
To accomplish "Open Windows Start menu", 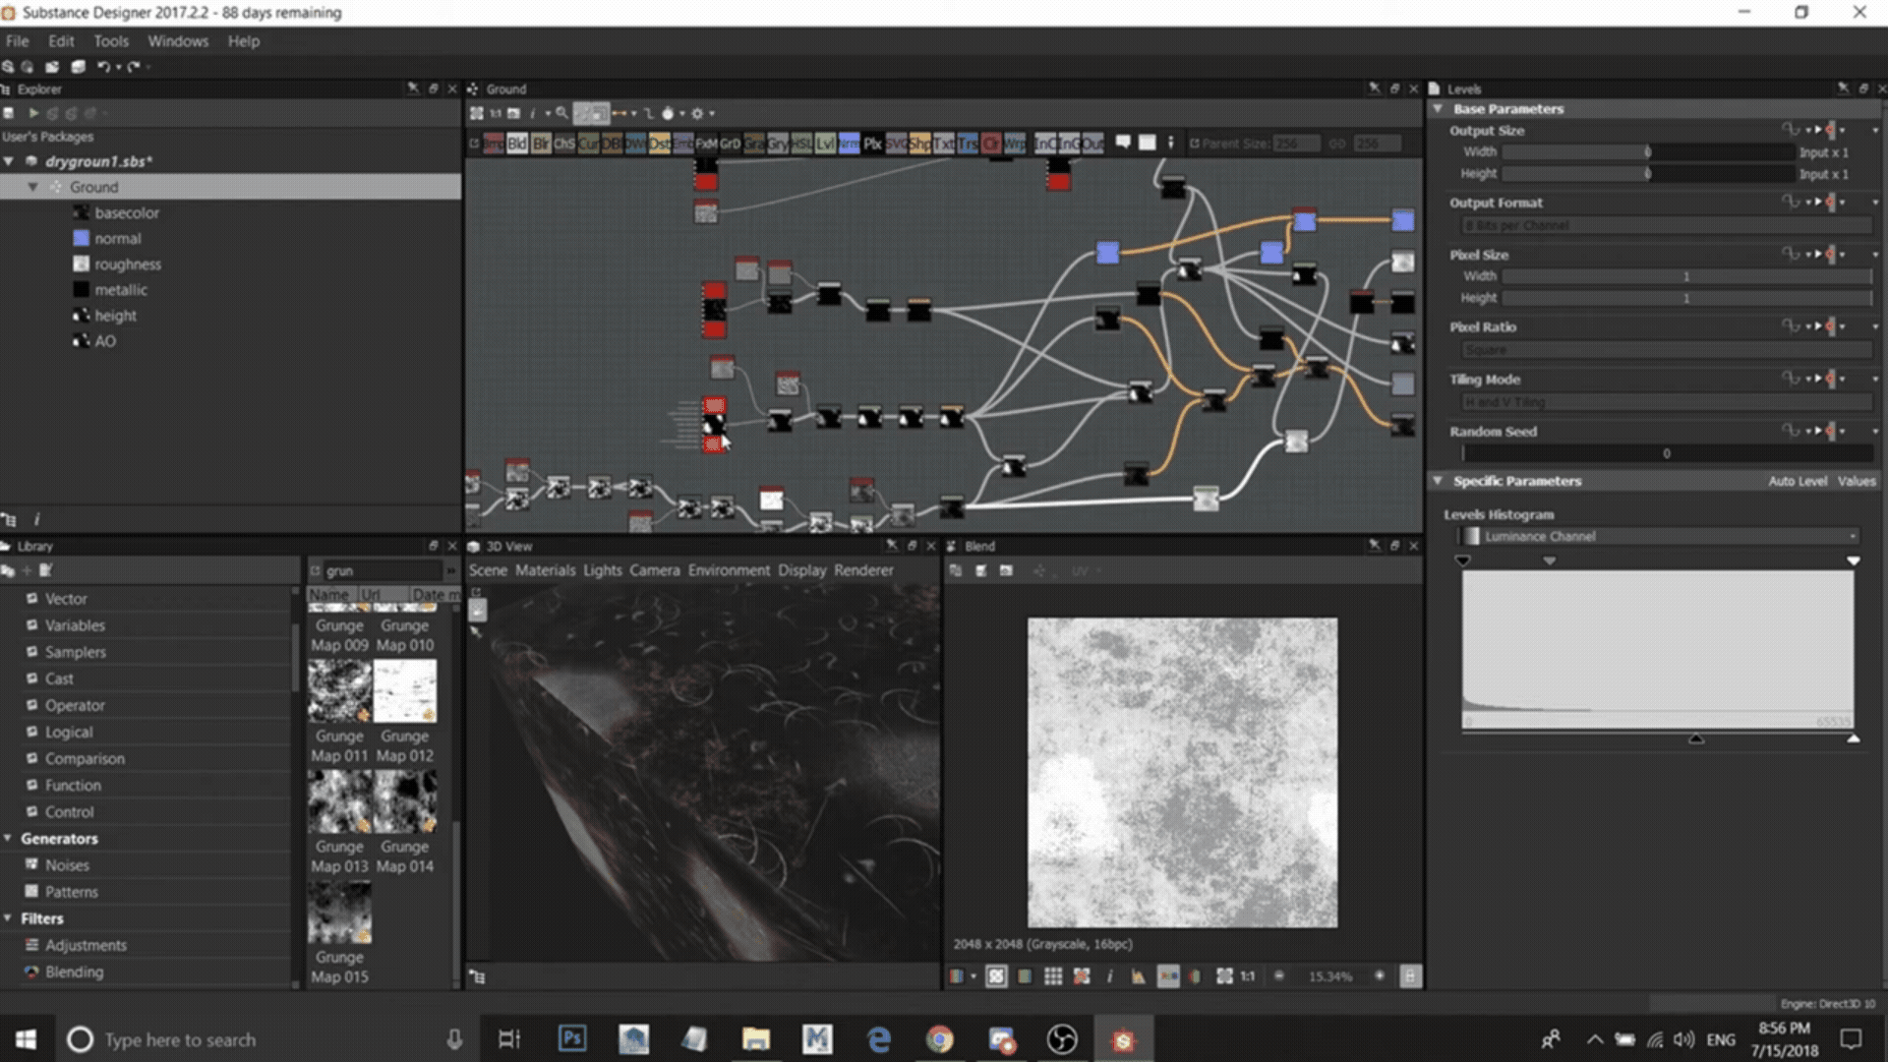I will [27, 1039].
